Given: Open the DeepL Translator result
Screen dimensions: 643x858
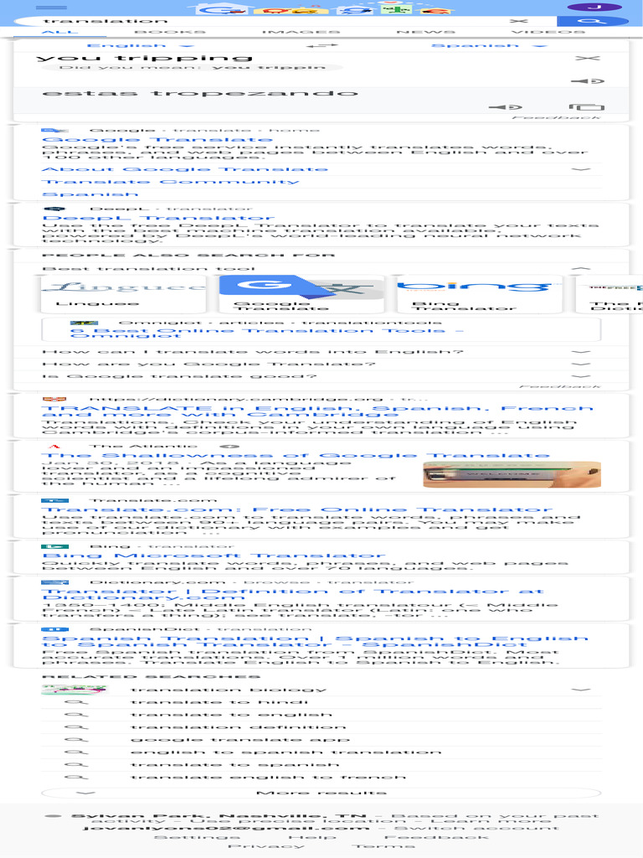Looking at the screenshot, I should 158,218.
